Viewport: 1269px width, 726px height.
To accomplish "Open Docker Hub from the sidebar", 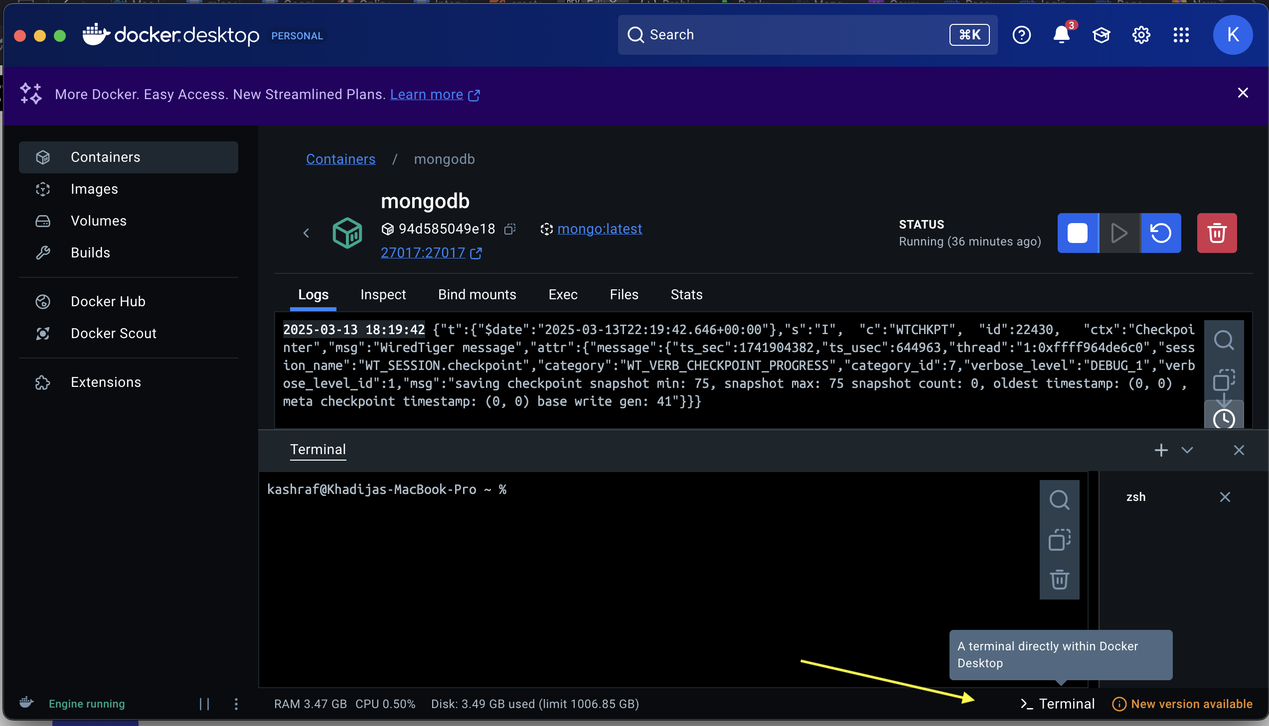I will pos(128,302).
